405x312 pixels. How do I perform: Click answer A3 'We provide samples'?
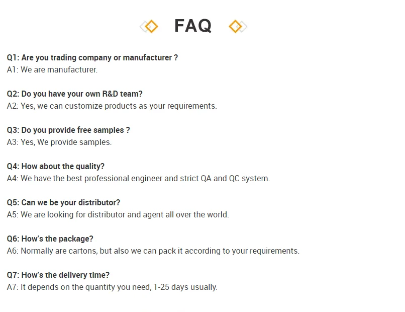[59, 142]
